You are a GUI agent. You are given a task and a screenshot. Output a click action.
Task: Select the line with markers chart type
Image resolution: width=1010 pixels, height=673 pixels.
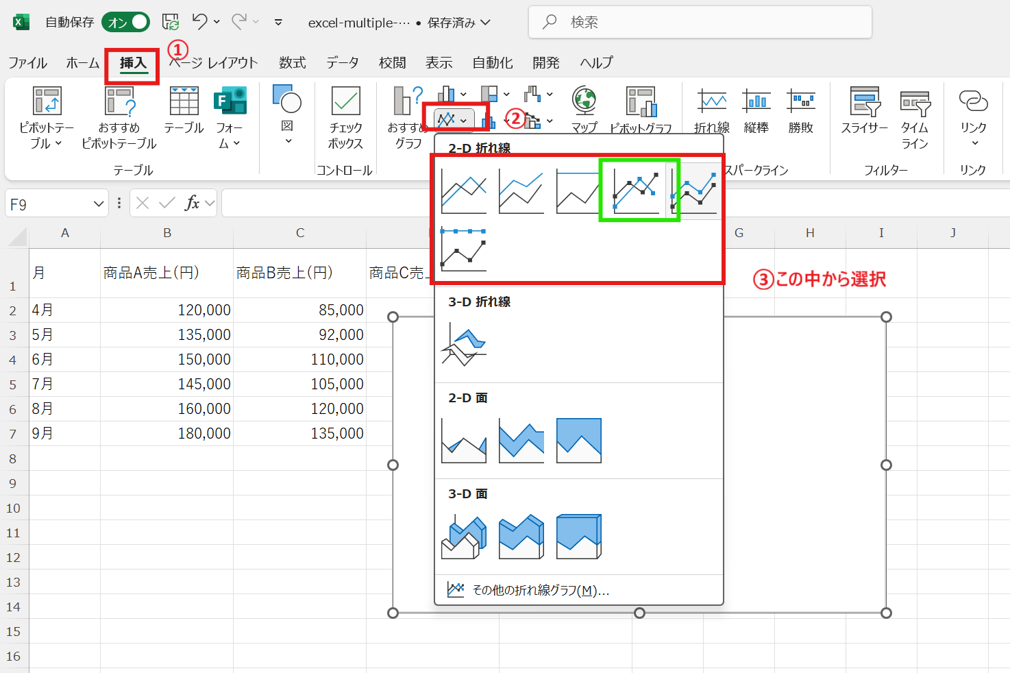[x=637, y=191]
